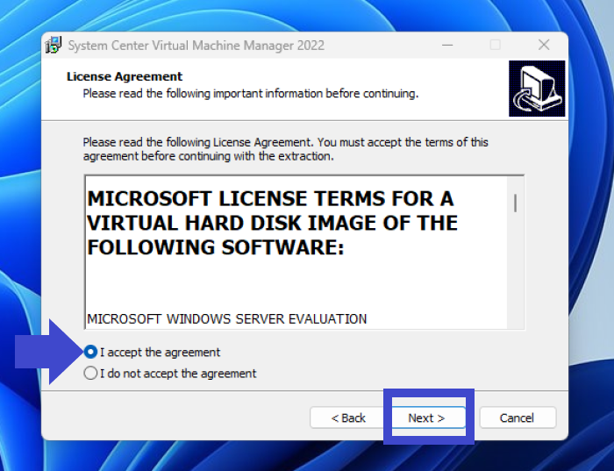This screenshot has height=471, width=614.
Task: Click the installer icon in title bar
Action: pos(54,45)
